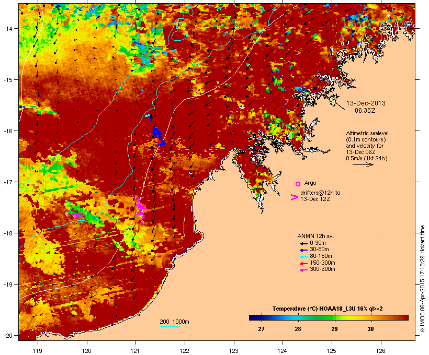The image size is (429, 355).
Task: Click latitude axis label -16
Action: pyautogui.click(x=7, y=131)
